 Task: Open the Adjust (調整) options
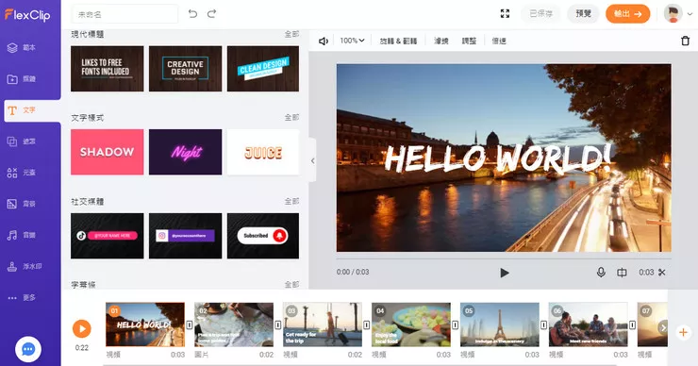point(469,41)
